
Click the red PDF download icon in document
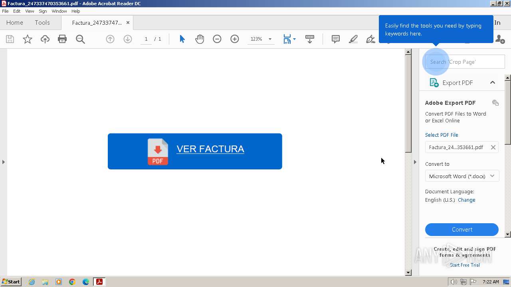point(158,151)
